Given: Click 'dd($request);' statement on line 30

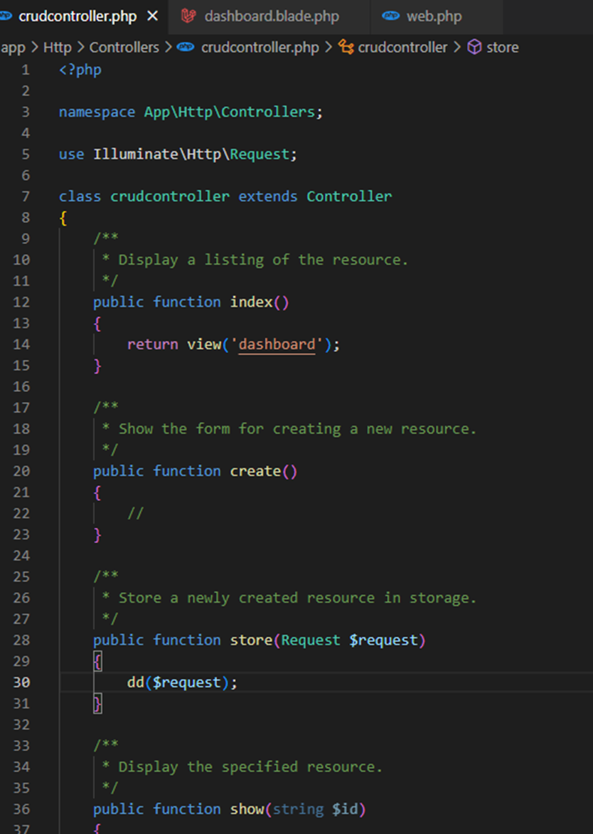Looking at the screenshot, I should pyautogui.click(x=182, y=682).
